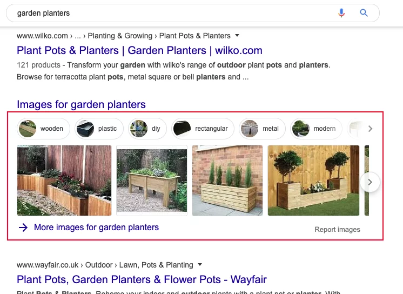Open the raised table planter image thumbnail
The height and width of the screenshot is (294, 403).
152,181
